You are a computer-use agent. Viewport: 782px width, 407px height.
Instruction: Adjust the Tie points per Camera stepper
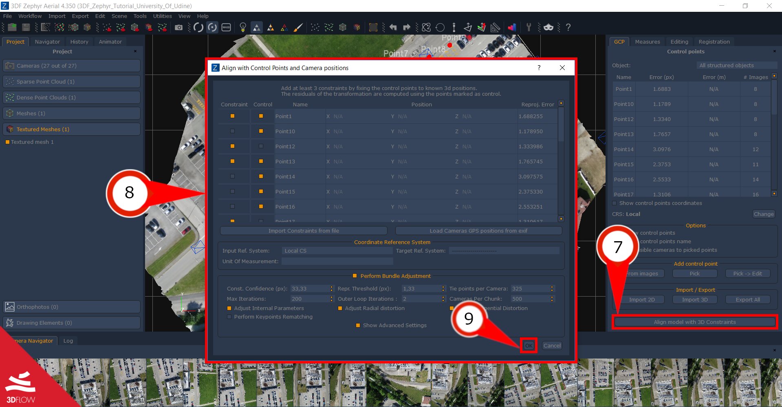point(552,288)
